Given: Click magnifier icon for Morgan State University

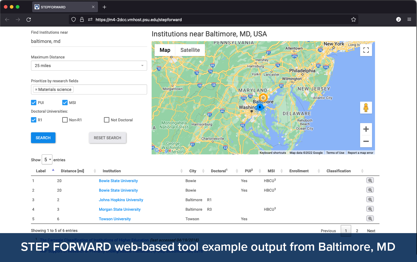Looking at the screenshot, I should [370, 209].
